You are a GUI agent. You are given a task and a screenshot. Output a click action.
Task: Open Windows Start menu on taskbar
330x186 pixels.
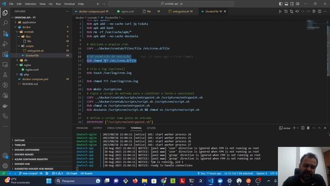tap(49, 181)
